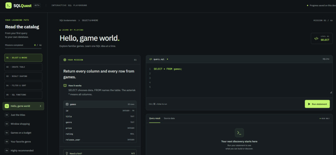Click the 20 rows label on games

point(131,104)
